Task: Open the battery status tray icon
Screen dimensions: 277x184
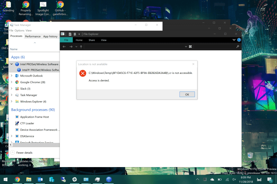Action: pyautogui.click(x=220, y=180)
